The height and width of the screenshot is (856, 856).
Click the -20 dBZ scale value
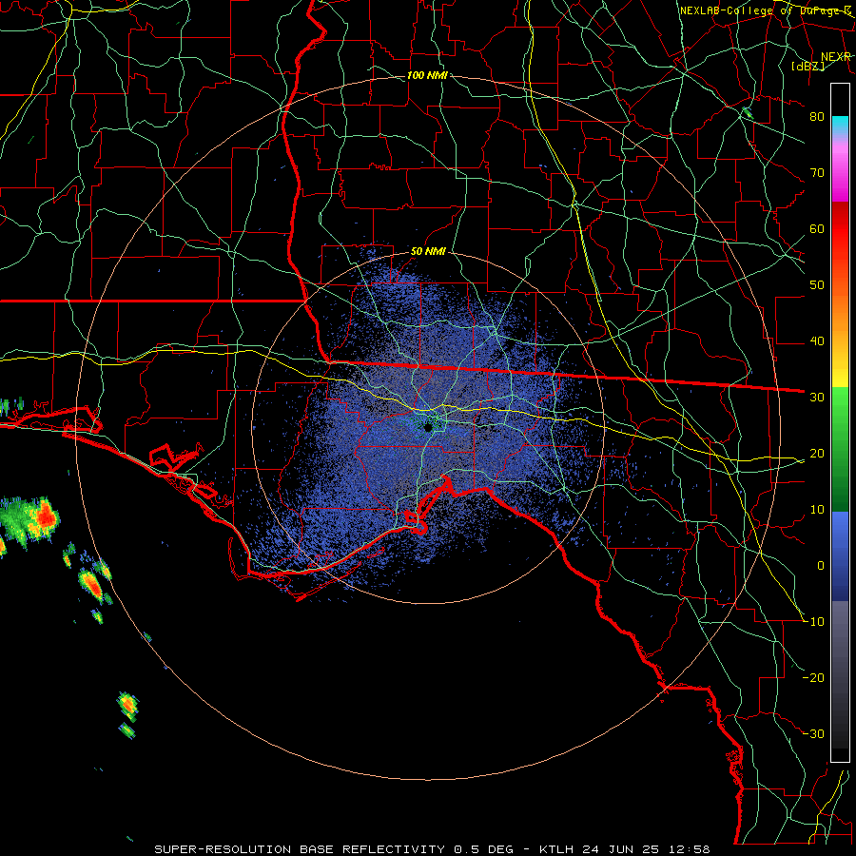814,678
